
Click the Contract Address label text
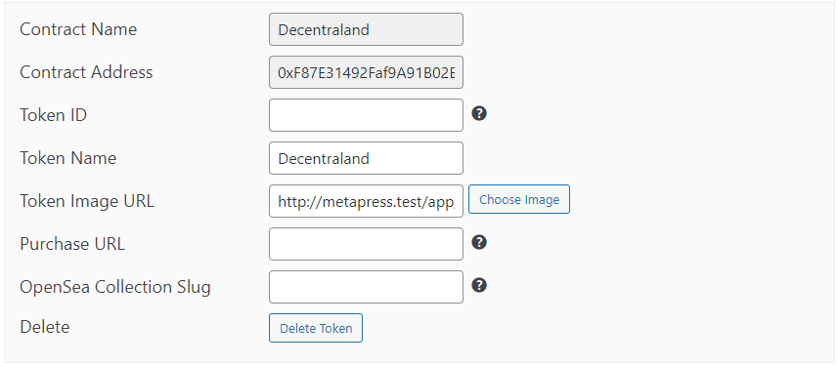click(x=86, y=72)
